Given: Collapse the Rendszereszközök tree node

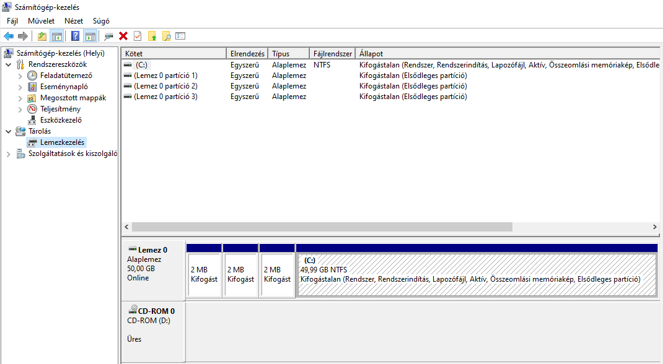Looking at the screenshot, I should pos(9,64).
